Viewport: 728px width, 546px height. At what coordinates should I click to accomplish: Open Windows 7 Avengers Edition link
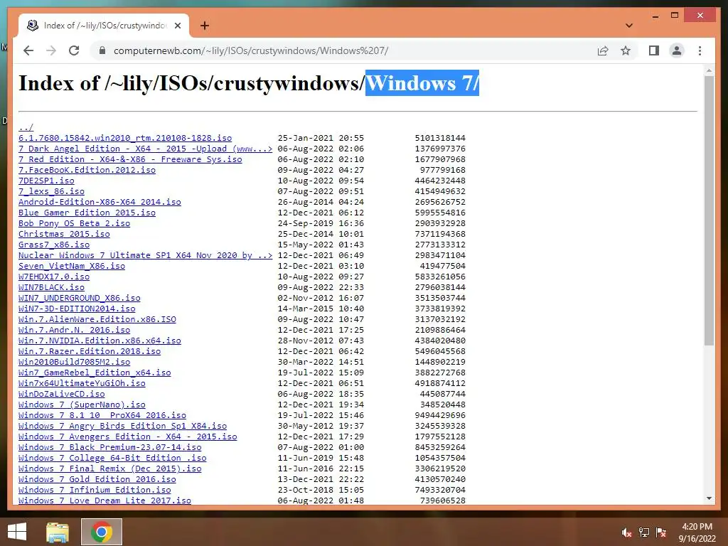(x=128, y=437)
